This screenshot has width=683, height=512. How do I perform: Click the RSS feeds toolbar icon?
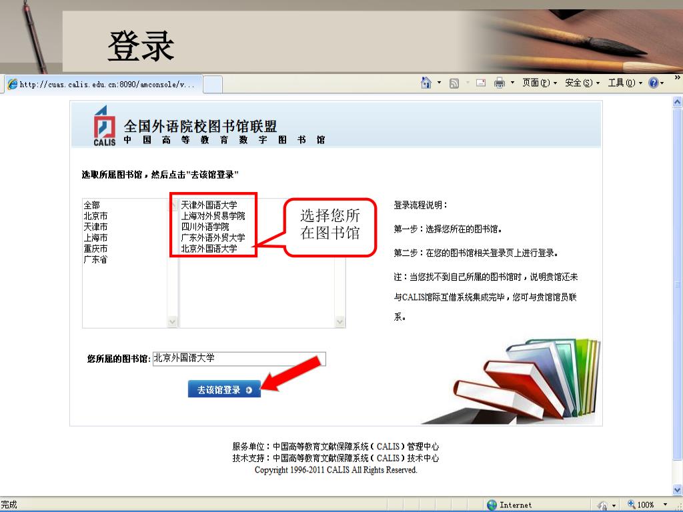[454, 83]
